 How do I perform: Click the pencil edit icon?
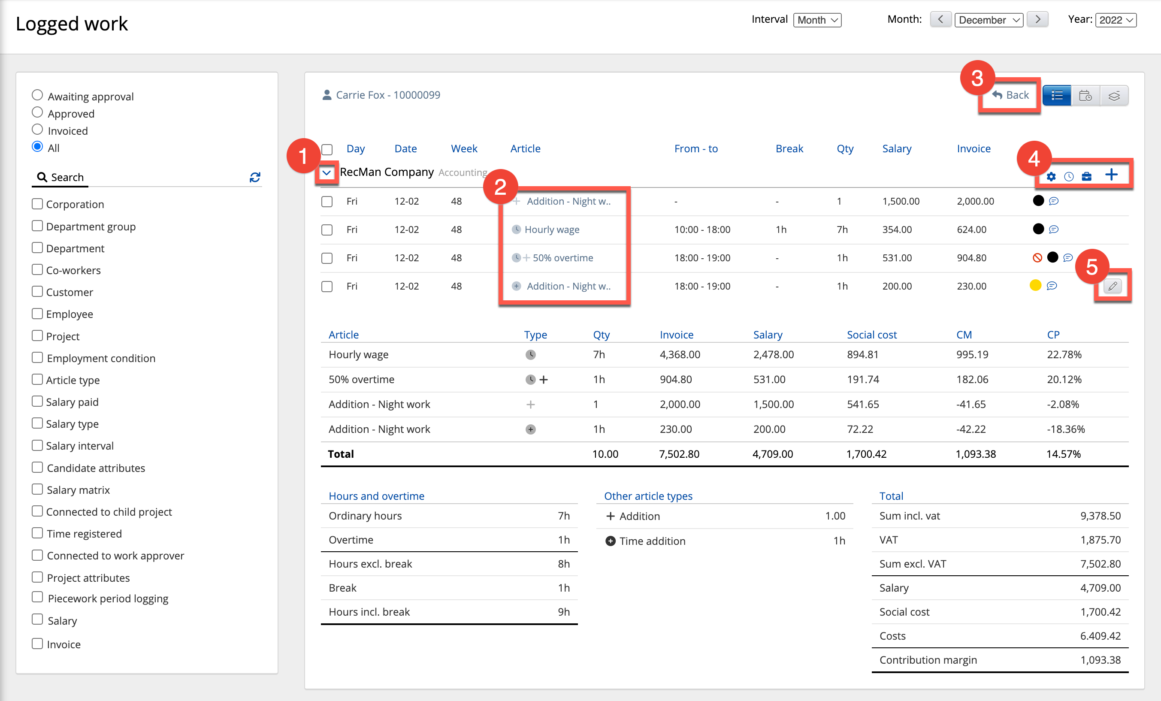pos(1113,286)
